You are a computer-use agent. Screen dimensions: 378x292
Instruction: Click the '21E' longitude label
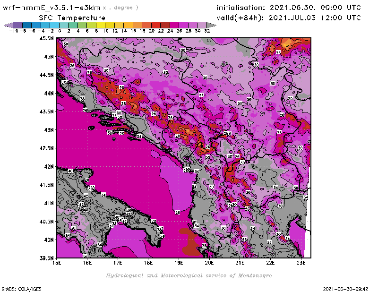pos(240,263)
